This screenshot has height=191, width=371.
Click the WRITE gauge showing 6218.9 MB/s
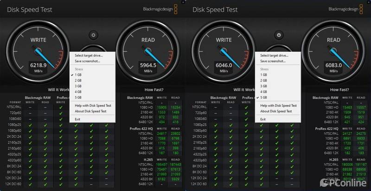click(x=38, y=53)
